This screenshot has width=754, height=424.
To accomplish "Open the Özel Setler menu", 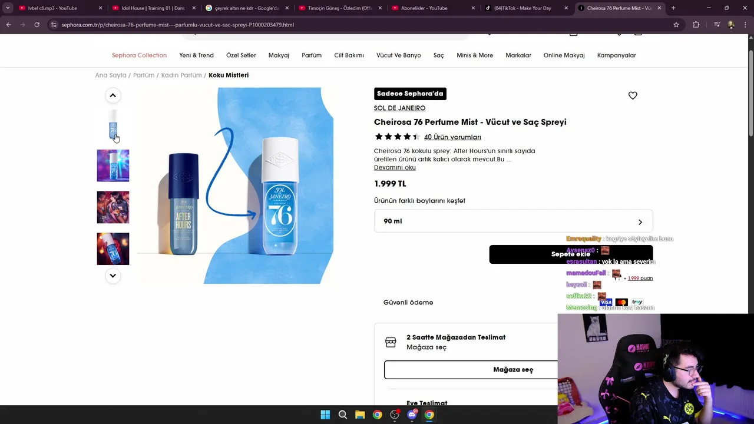I will (241, 55).
